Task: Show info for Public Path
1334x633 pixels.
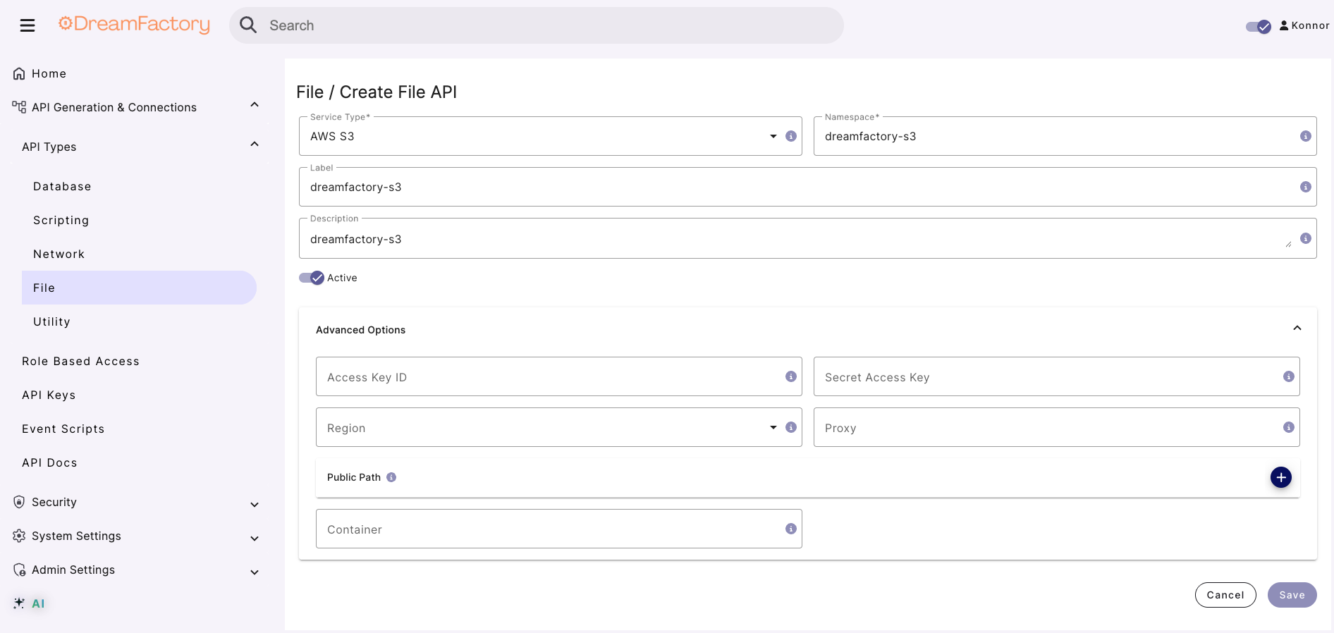Action: [391, 477]
